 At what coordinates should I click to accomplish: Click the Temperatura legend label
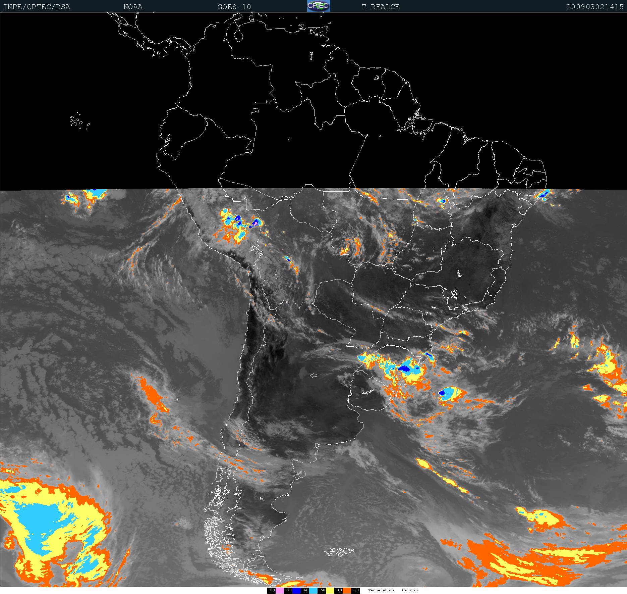tap(381, 590)
